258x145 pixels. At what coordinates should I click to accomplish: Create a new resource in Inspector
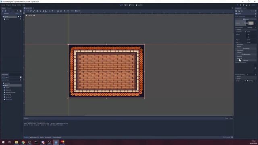coord(236,11)
